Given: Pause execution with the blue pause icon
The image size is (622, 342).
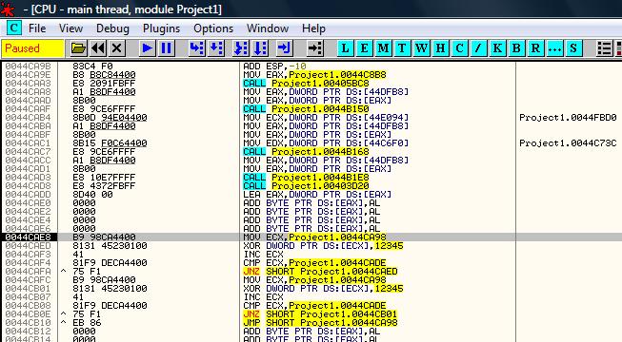Looking at the screenshot, I should click(x=166, y=48).
